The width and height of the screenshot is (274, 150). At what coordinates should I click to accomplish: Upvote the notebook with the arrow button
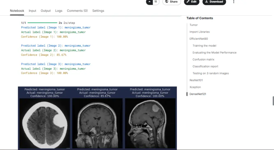pyautogui.click(x=149, y=2)
